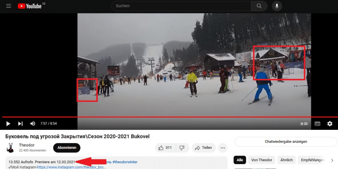Viewport: 338px width, 169px height.
Task: Seek on the red progress bar
Action: point(170,117)
